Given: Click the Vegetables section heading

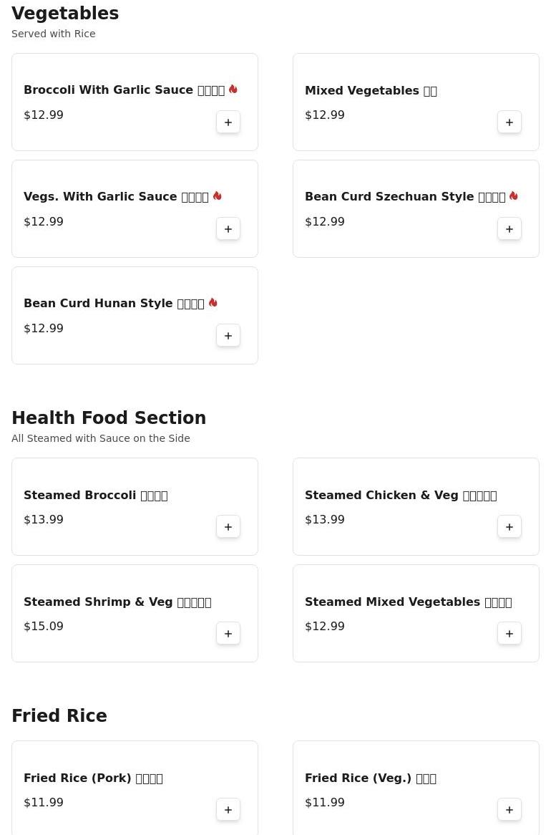Looking at the screenshot, I should 65,14.
